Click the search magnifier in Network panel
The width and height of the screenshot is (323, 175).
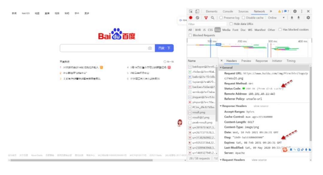coord(213,17)
